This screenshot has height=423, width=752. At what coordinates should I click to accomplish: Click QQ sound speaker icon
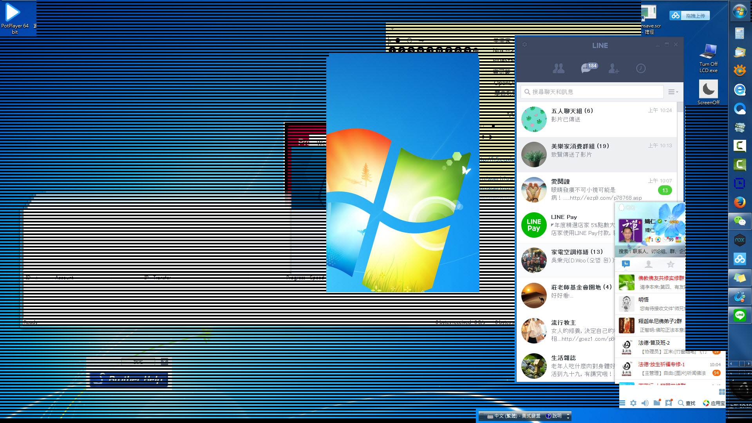point(645,403)
